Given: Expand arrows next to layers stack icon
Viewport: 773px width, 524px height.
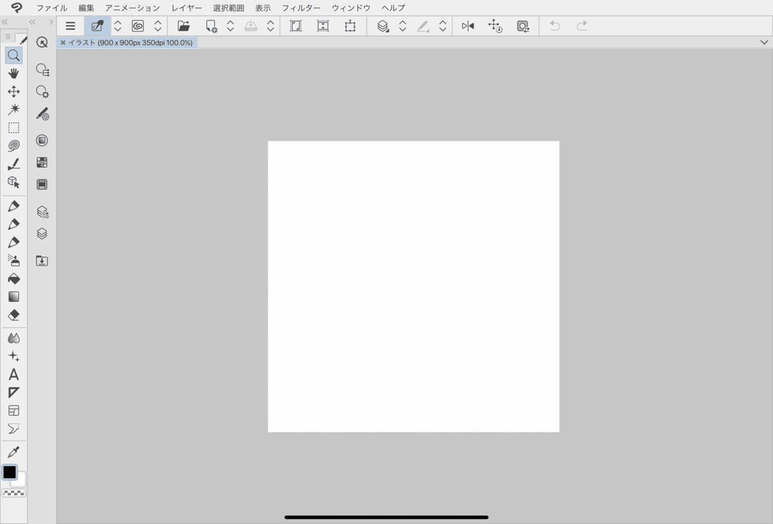Looking at the screenshot, I should point(403,26).
